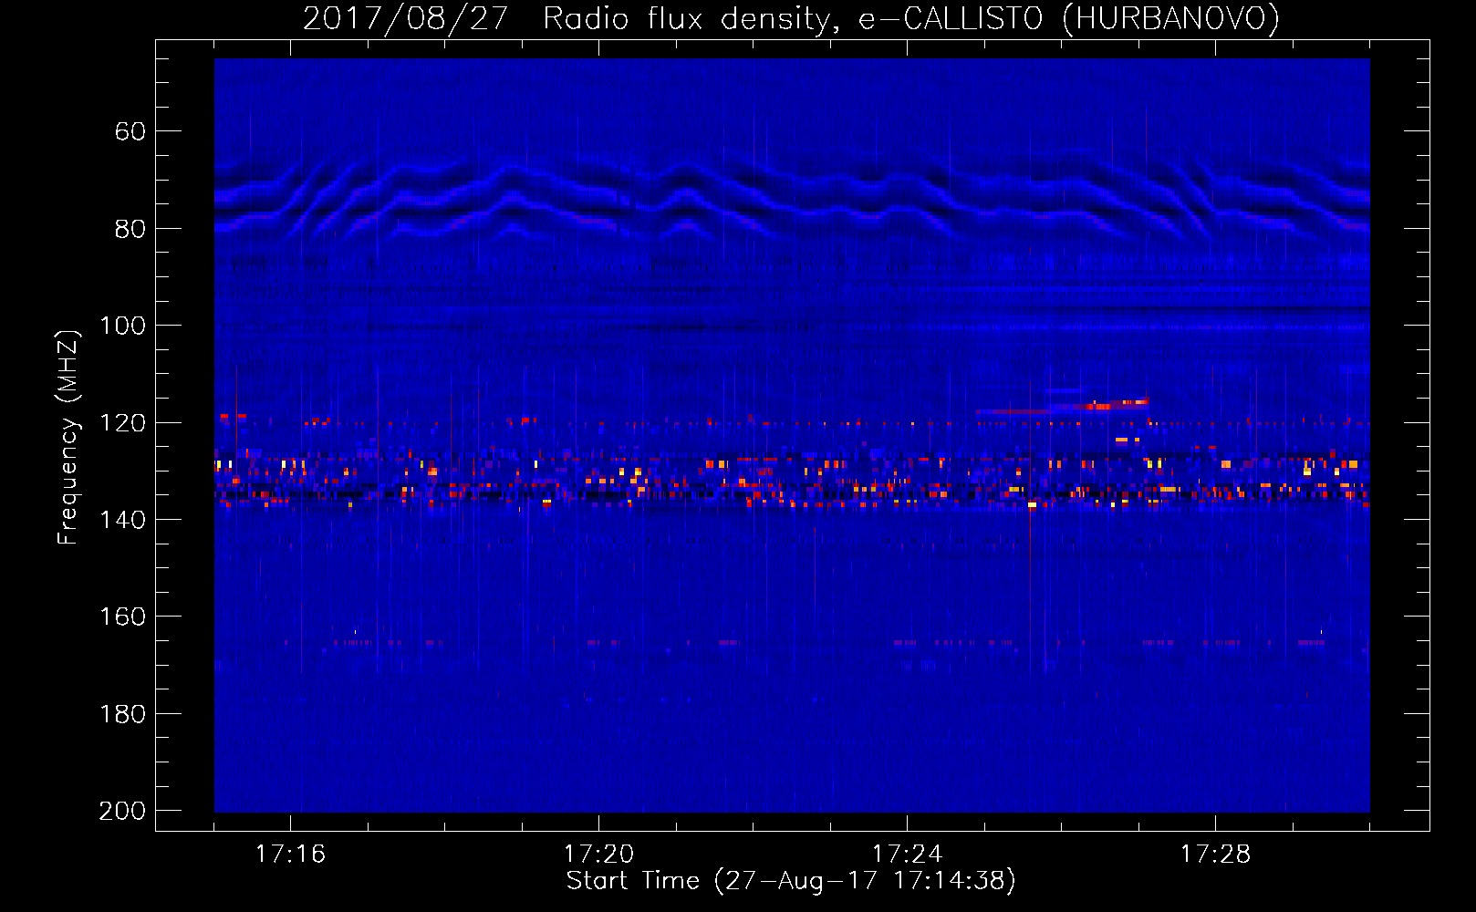1476x912 pixels.
Task: Click the plot title date 2017/08/27
Action: point(404,18)
